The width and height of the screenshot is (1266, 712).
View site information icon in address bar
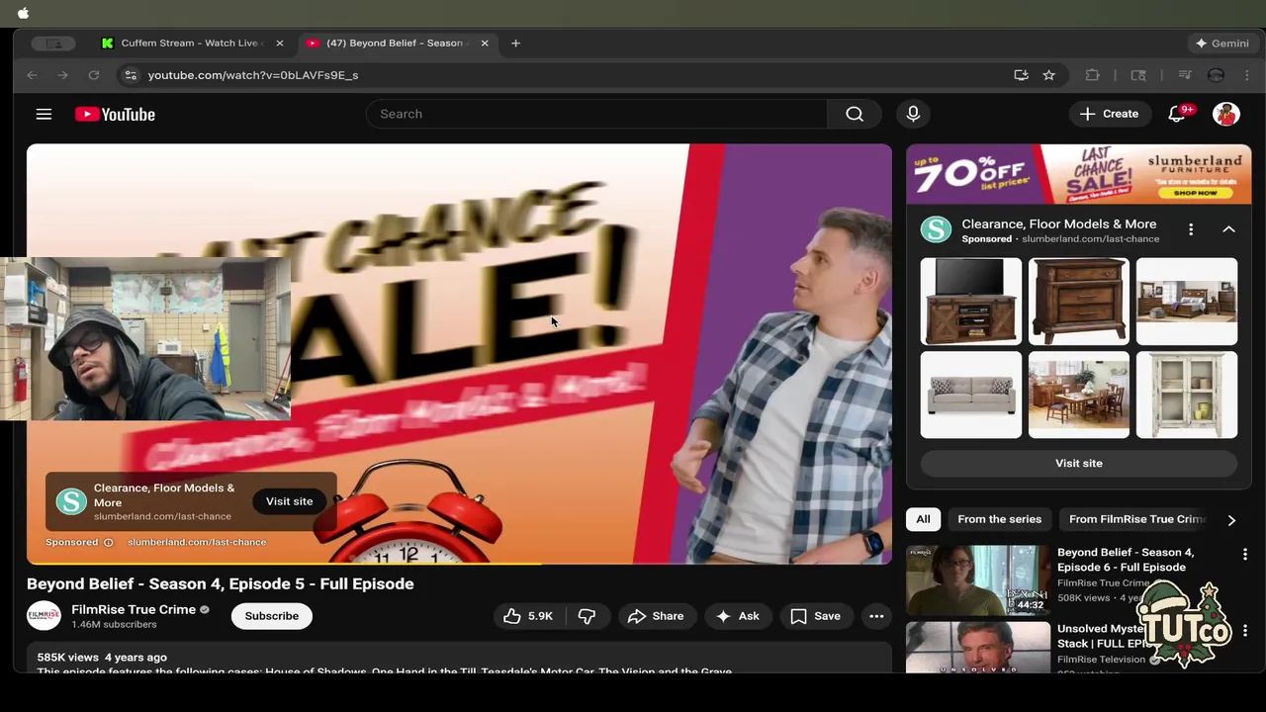click(x=131, y=75)
